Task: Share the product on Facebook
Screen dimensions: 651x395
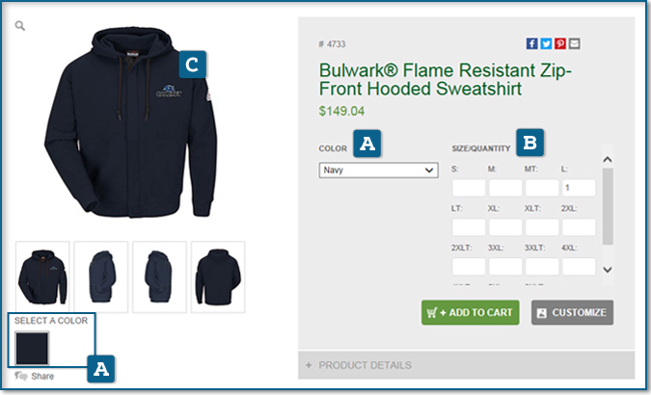Action: [531, 43]
